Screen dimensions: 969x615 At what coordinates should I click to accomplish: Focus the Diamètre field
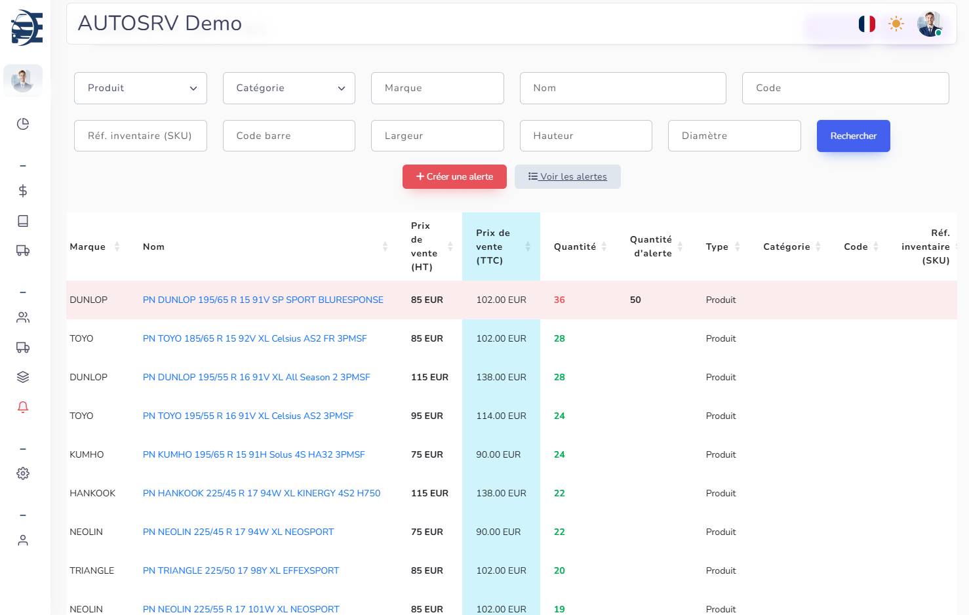tap(734, 136)
